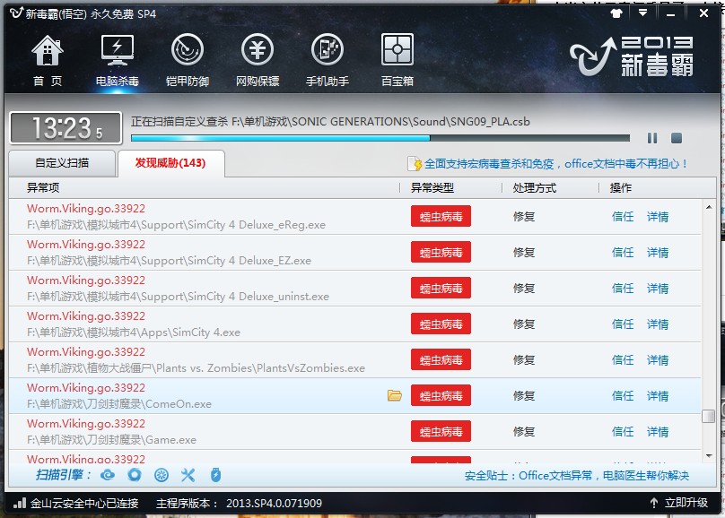Image resolution: width=725 pixels, height=518 pixels.
Task: Click 蠕虫病毒 badge for SimCity 4 Deluxe_eReg.exe
Action: [x=441, y=216]
